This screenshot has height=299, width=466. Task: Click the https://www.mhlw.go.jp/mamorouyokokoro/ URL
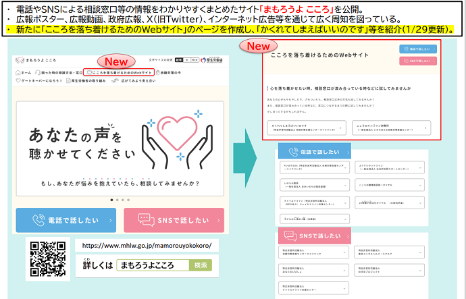pyautogui.click(x=147, y=246)
